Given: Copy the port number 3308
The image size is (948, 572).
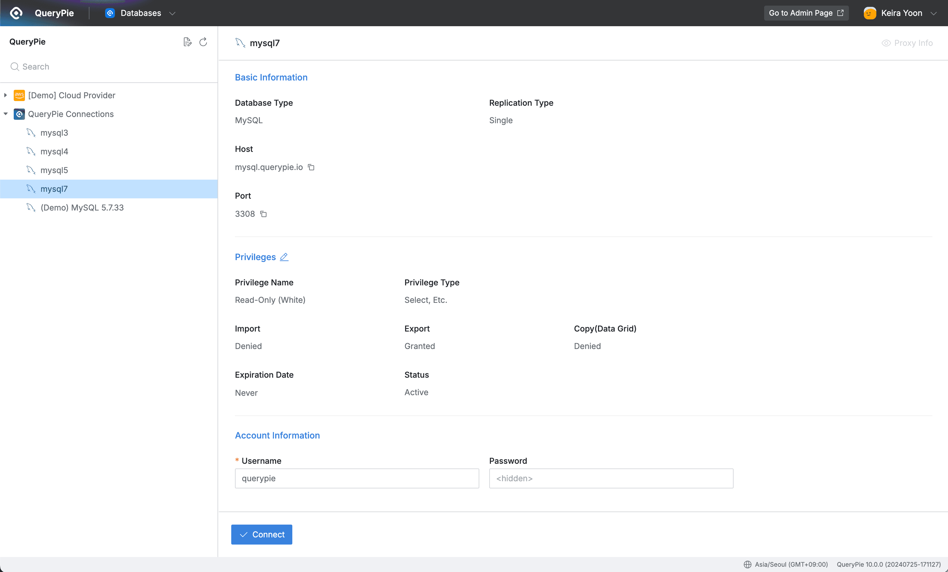Looking at the screenshot, I should (x=263, y=214).
